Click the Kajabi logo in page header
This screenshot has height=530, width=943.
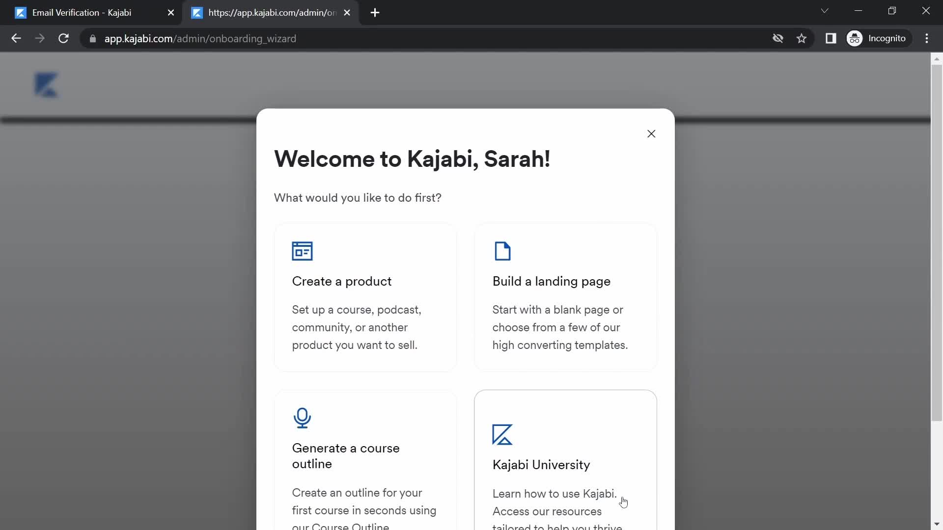tap(47, 84)
